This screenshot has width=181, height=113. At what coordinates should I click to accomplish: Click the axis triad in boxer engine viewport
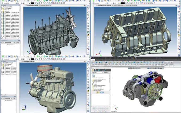point(116,107)
